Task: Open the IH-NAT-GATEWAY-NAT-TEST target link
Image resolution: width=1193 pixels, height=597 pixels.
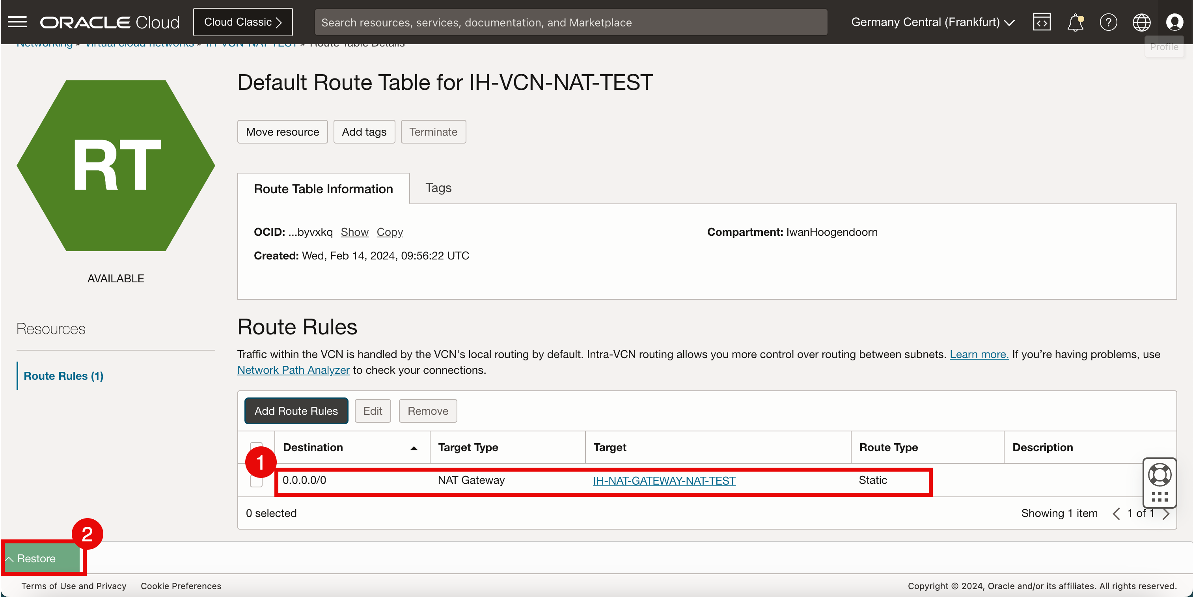Action: [664, 481]
